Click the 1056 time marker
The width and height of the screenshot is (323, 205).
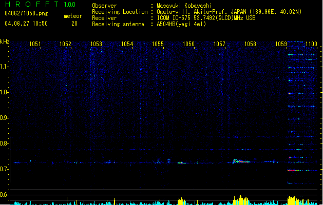click(188, 44)
